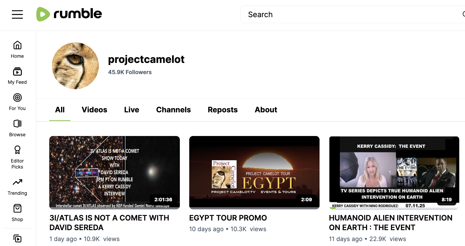This screenshot has width=465, height=246.
Task: Open the Humanoid Alien Intervention title link
Action: pyautogui.click(x=390, y=223)
